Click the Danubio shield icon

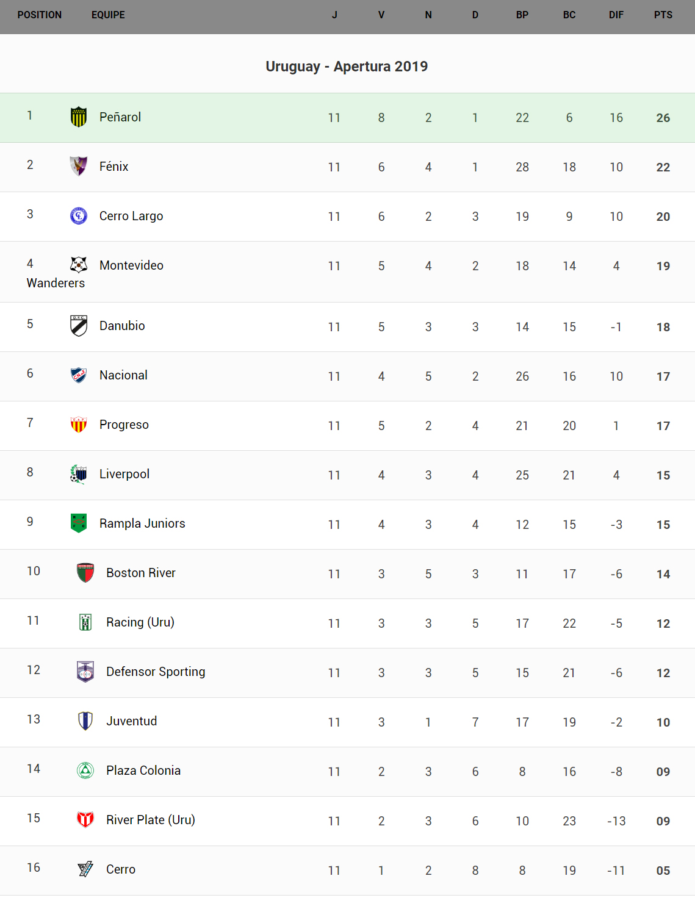(x=79, y=326)
